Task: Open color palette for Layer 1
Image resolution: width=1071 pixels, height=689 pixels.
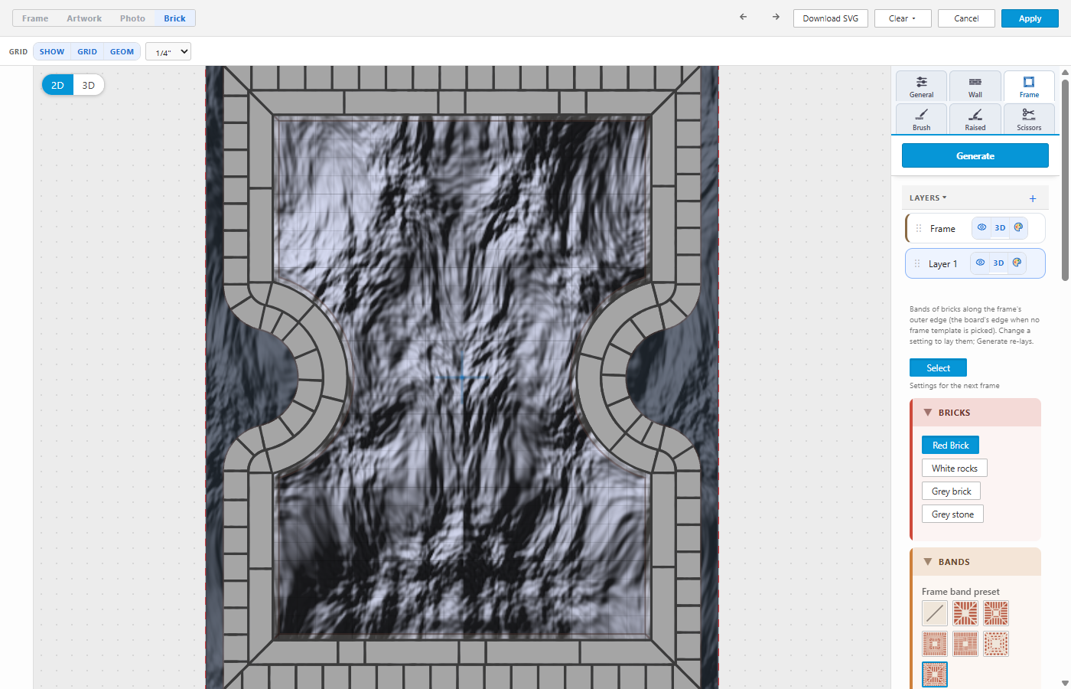Action: [1017, 263]
